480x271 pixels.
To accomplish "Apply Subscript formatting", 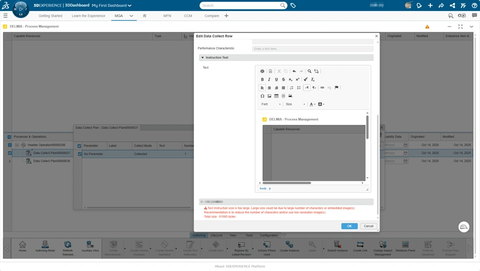I will 290,79.
